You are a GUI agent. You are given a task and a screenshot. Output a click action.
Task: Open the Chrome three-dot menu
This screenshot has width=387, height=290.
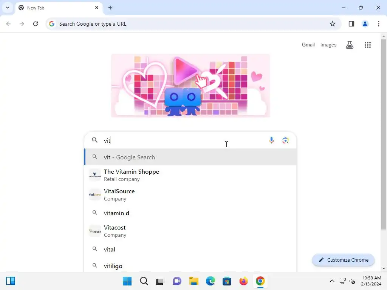pos(379,24)
